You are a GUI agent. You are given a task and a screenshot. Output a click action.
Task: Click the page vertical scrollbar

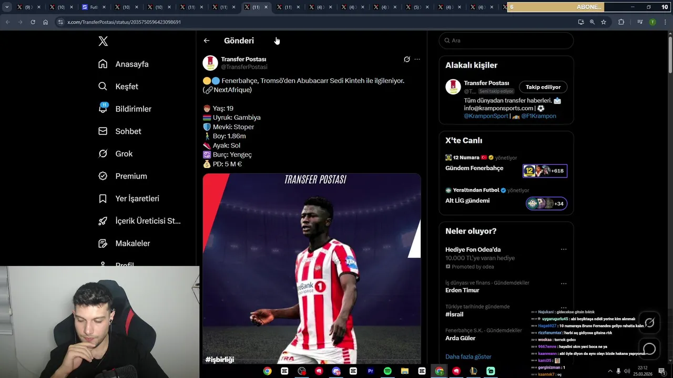670,55
